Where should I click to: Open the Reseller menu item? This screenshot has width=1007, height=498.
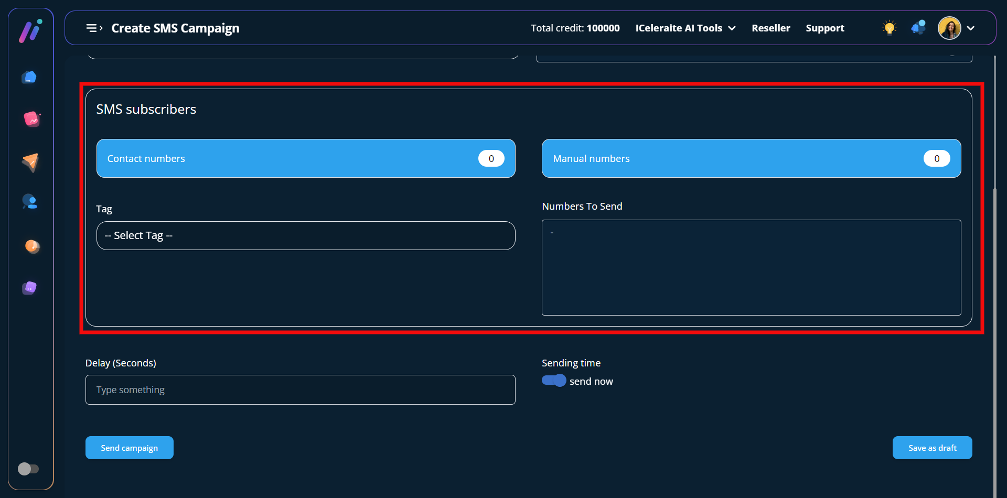tap(770, 28)
